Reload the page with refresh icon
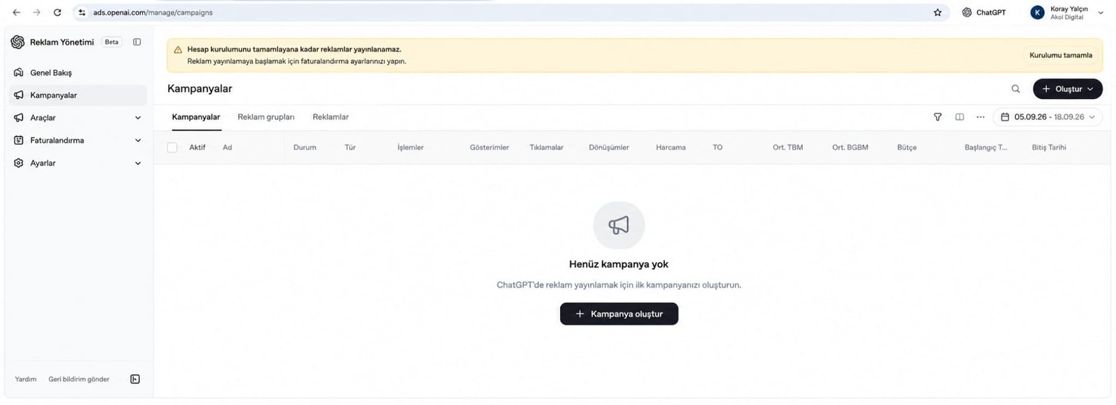Screen dimensions: 1116x405 [57, 13]
